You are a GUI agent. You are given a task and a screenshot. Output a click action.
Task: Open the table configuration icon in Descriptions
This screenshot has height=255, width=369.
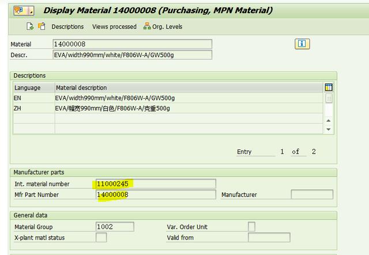329,87
